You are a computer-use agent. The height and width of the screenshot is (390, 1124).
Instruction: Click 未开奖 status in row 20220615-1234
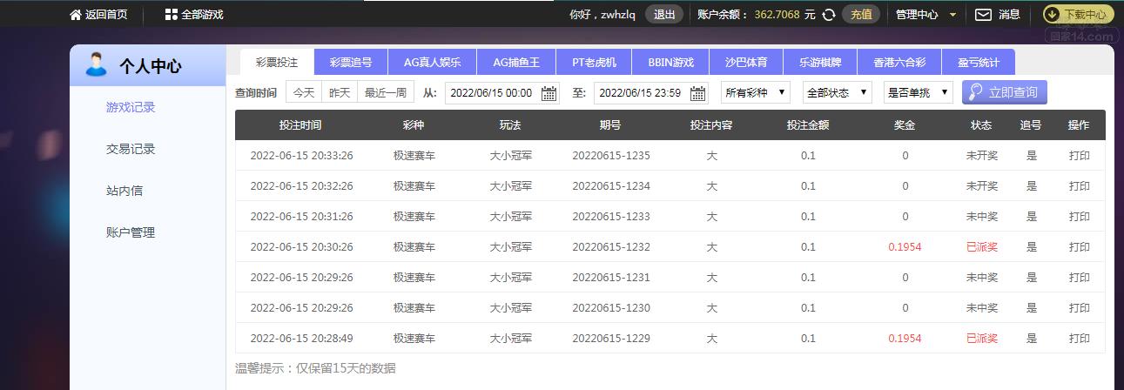pyautogui.click(x=982, y=186)
